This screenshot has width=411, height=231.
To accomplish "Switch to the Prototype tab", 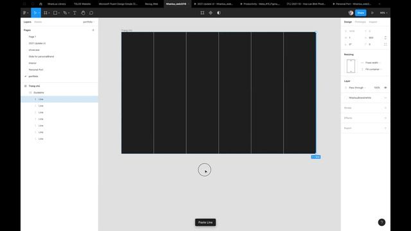I will [360, 22].
